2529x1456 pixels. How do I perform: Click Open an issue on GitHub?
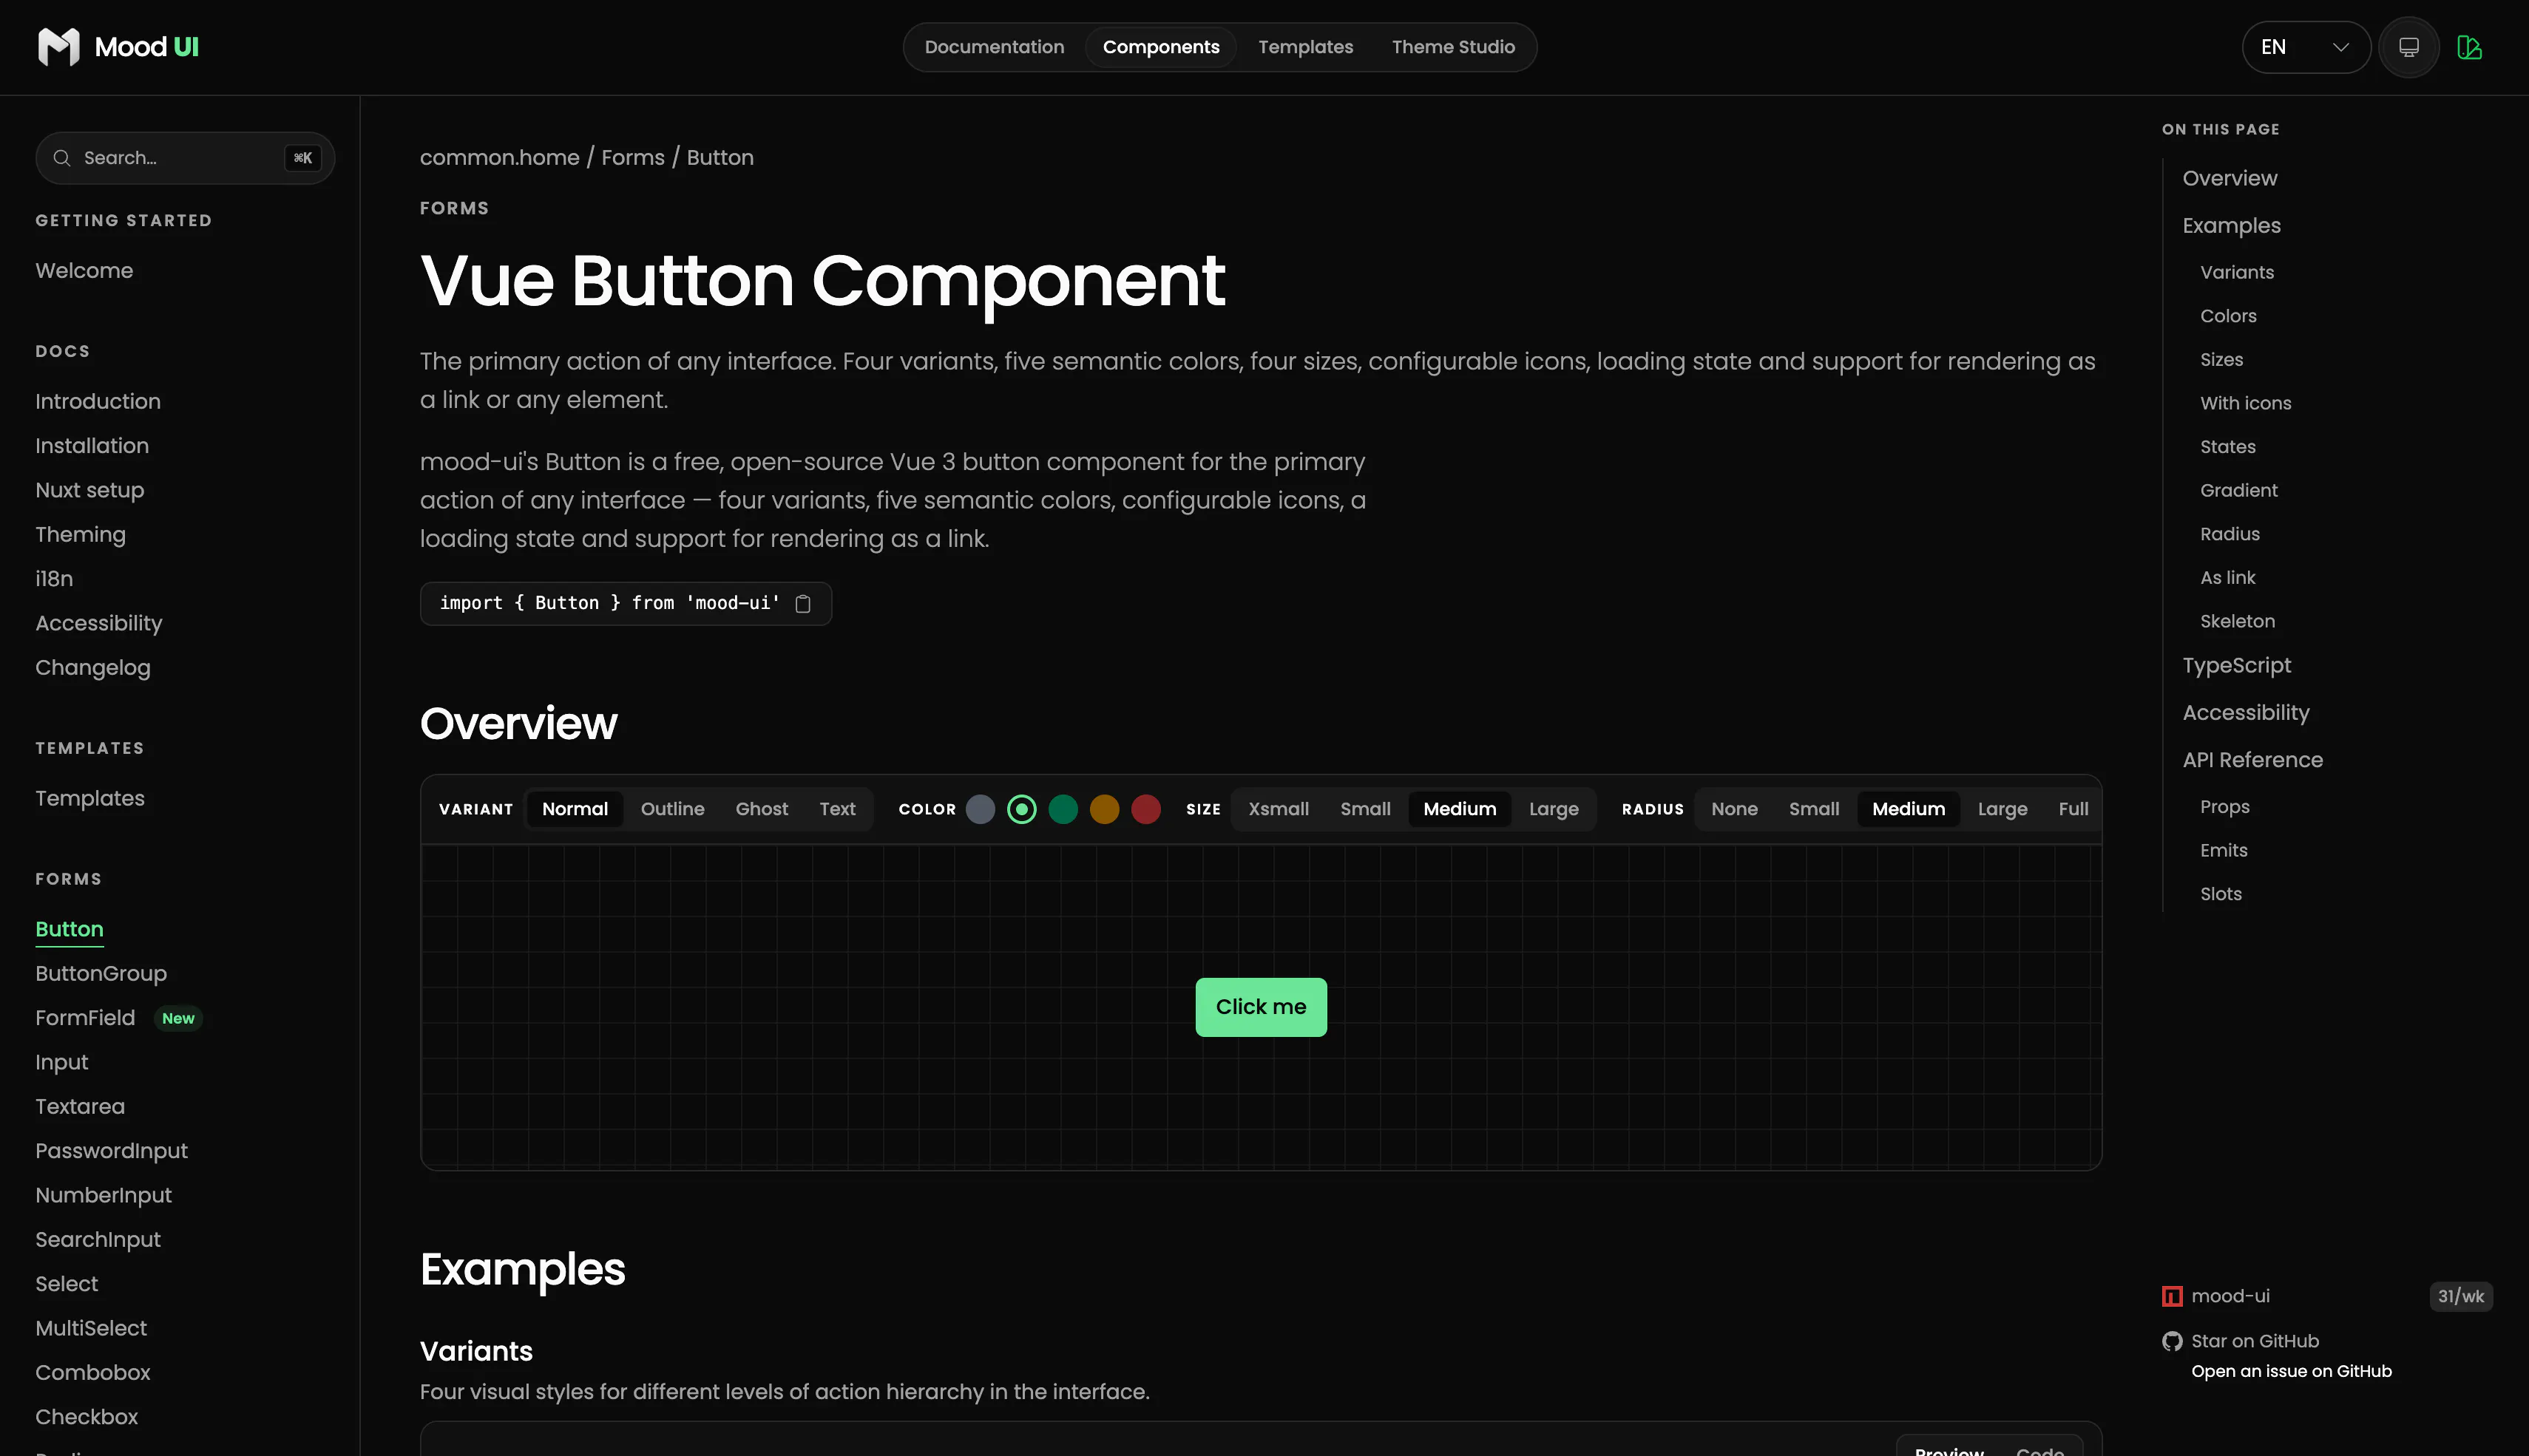point(2292,1371)
